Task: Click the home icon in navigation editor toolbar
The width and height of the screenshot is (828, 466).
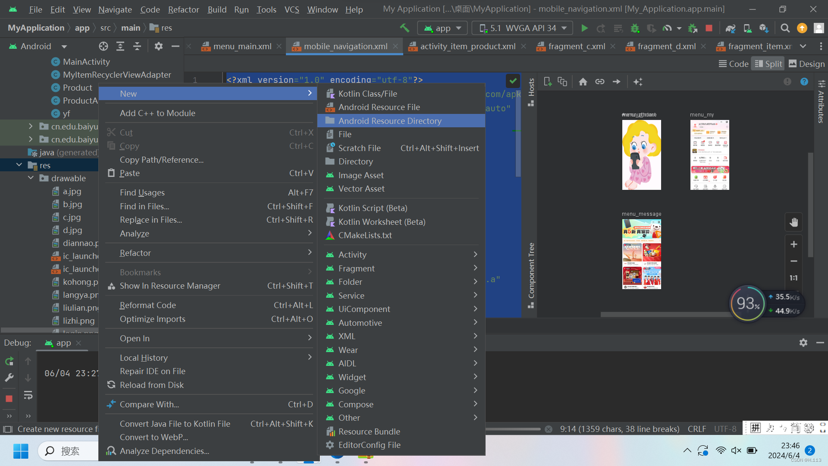Action: [583, 82]
